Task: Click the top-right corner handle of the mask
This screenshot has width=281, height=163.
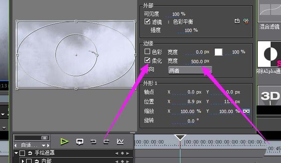Action: [x=135, y=21]
